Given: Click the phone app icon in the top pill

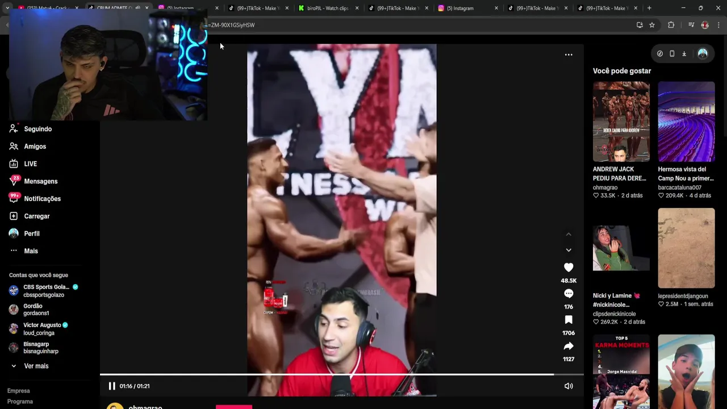Looking at the screenshot, I should point(672,53).
